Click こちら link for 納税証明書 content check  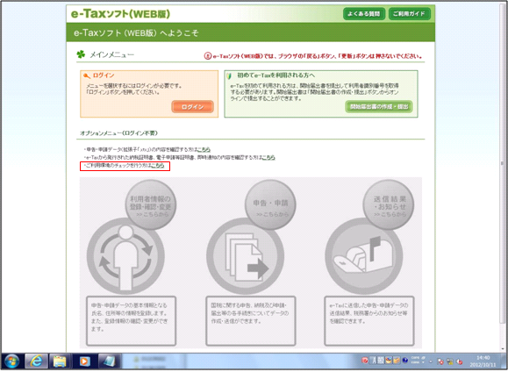[x=268, y=157]
